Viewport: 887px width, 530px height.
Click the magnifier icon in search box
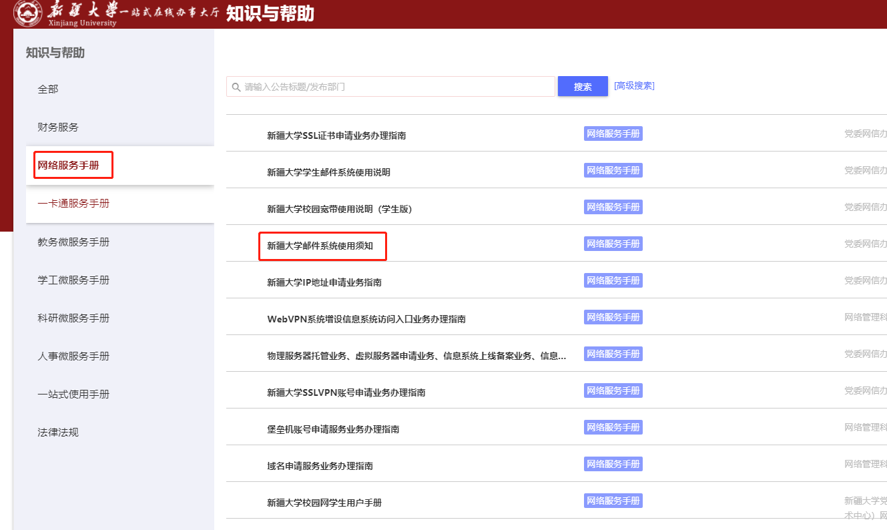(236, 87)
